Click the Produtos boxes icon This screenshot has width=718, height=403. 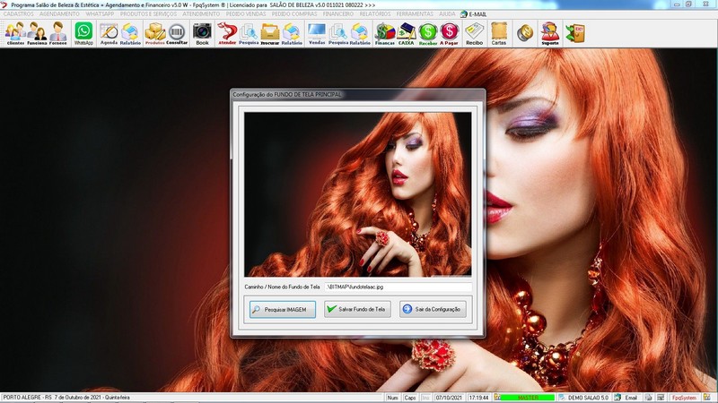point(154,33)
